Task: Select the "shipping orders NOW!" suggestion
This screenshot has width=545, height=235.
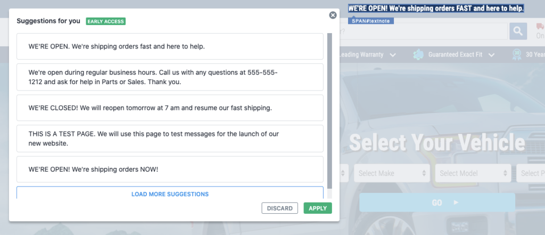Action: point(170,169)
